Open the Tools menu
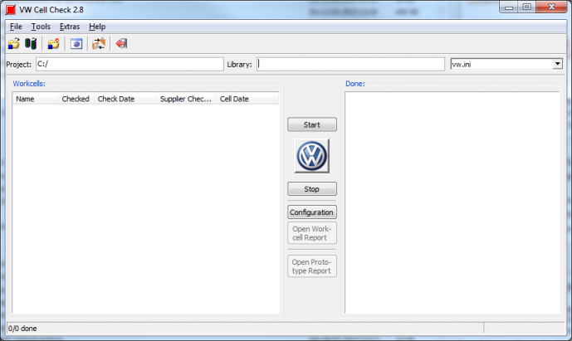 (x=41, y=27)
